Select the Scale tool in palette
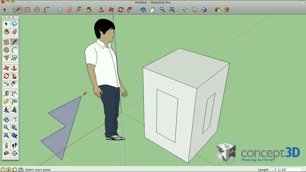 6,84
